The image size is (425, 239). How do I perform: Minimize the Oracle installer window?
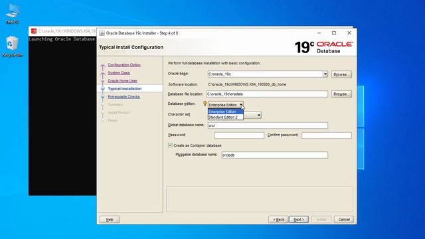[319, 33]
